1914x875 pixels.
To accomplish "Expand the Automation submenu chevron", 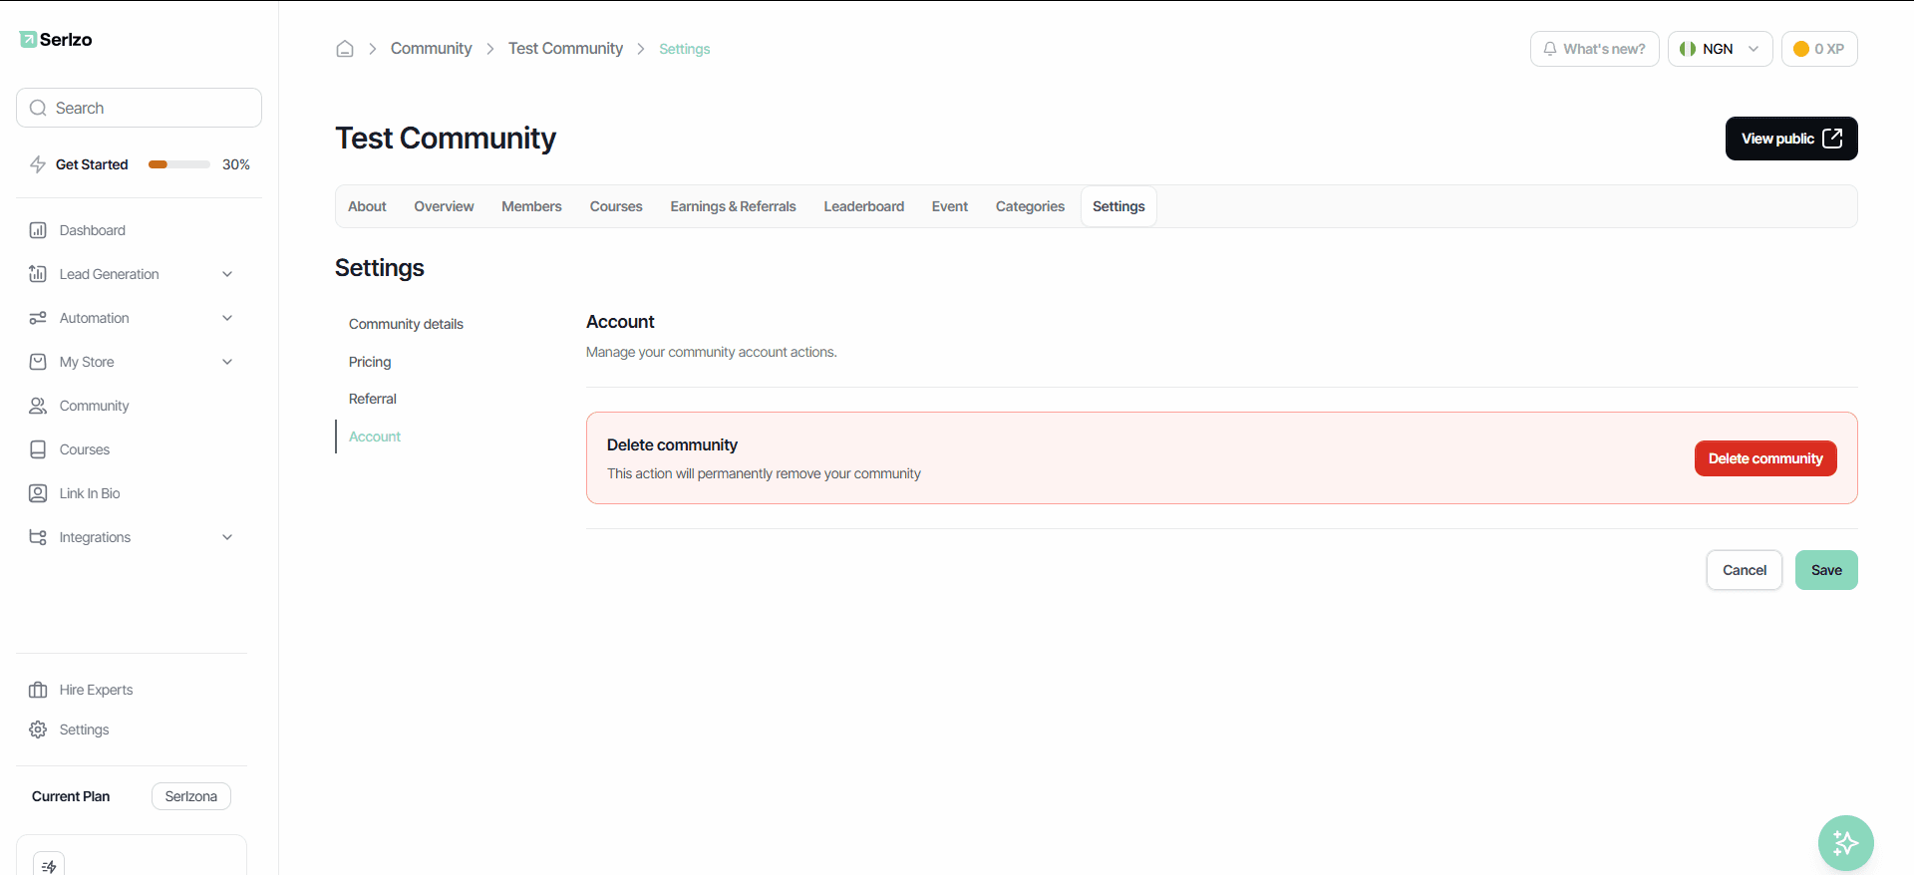I will tap(227, 318).
